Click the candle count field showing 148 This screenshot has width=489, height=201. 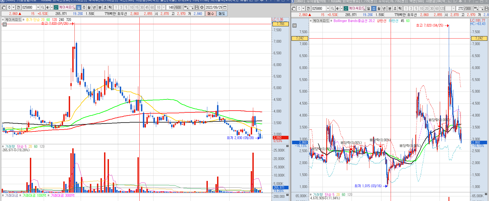(170, 7)
